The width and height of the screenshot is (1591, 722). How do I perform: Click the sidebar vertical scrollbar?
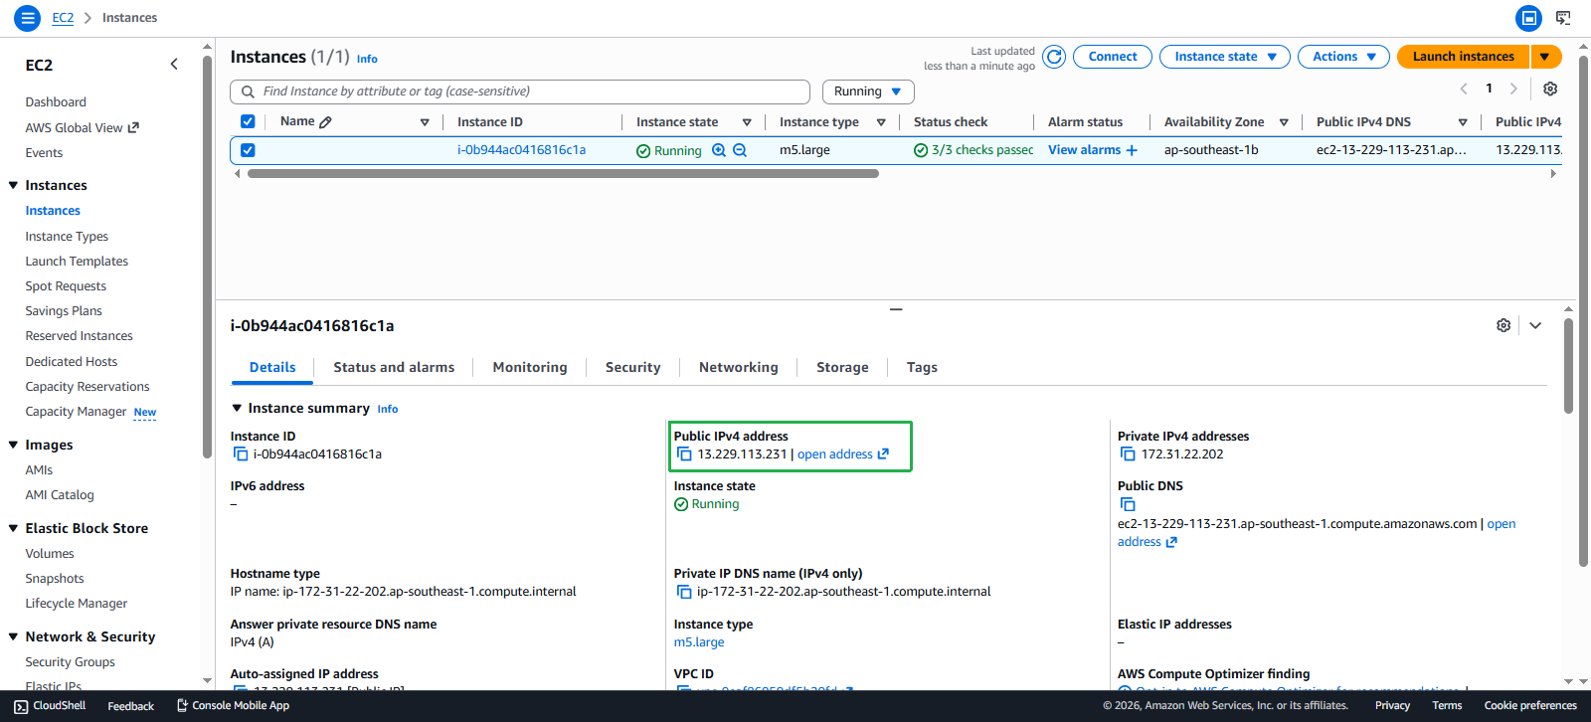click(207, 257)
